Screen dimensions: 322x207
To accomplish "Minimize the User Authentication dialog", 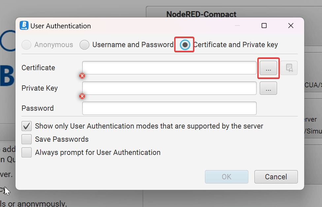I will (x=237, y=25).
